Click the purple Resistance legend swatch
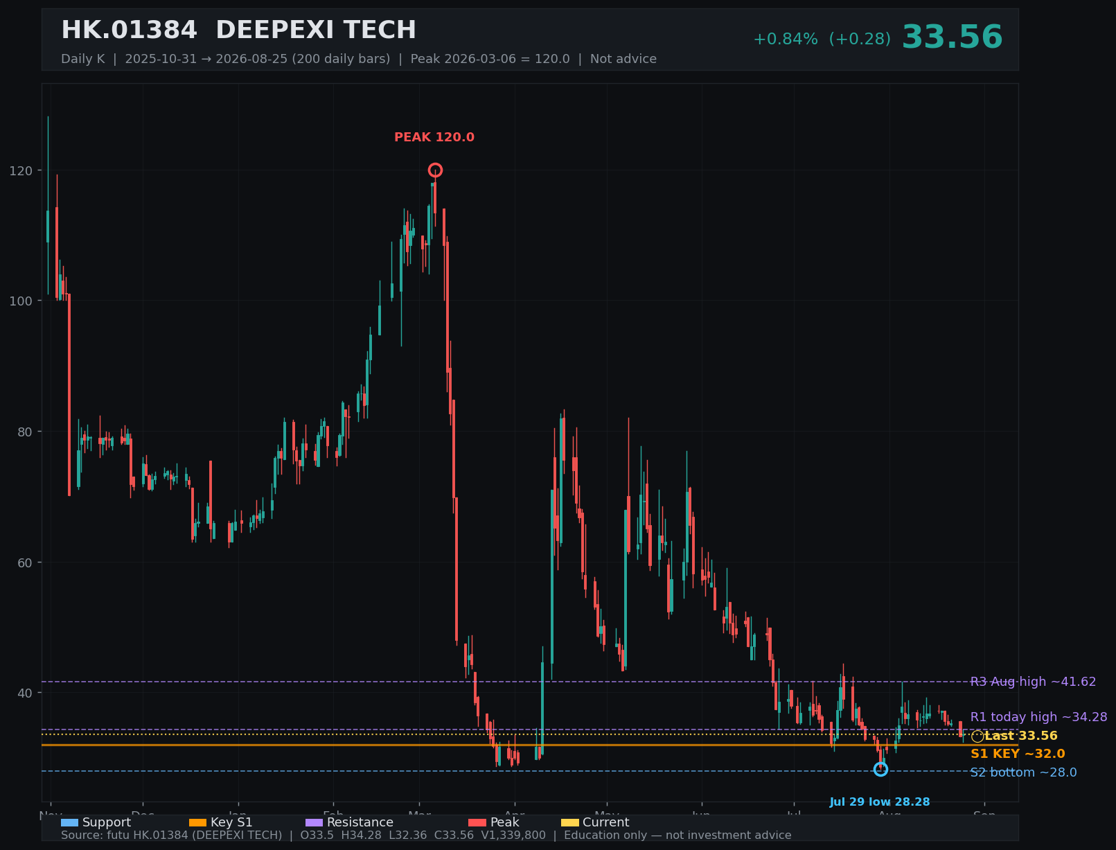Image resolution: width=1116 pixels, height=850 pixels. [314, 822]
